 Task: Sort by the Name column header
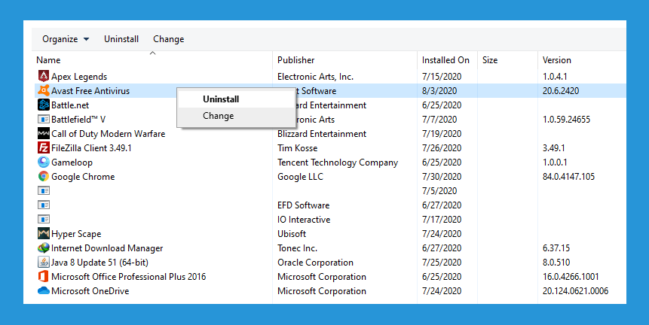48,60
